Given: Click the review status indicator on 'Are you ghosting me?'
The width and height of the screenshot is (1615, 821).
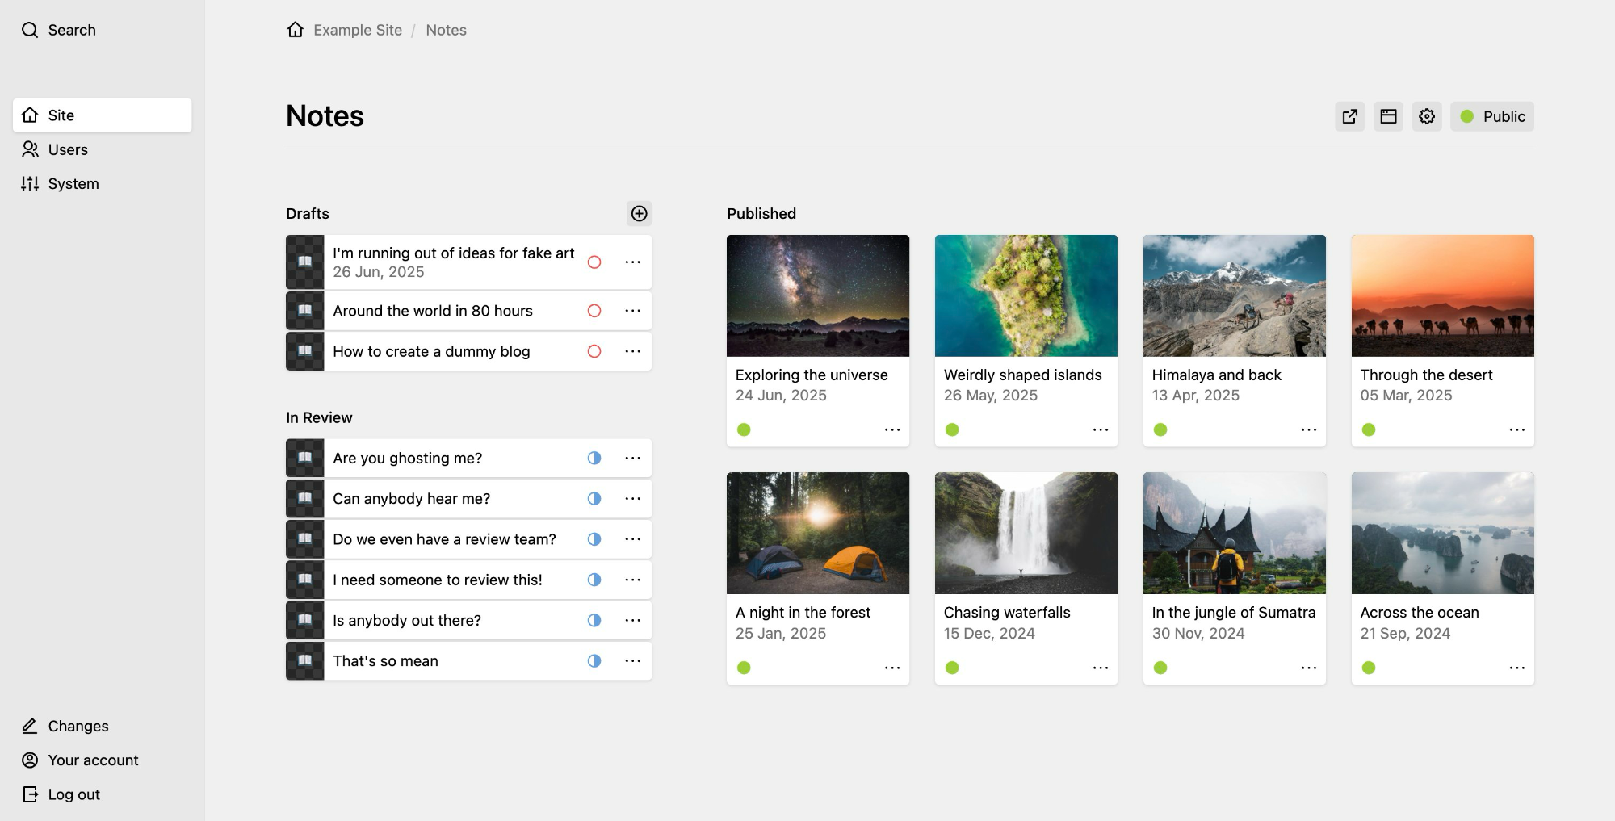Looking at the screenshot, I should coord(594,458).
